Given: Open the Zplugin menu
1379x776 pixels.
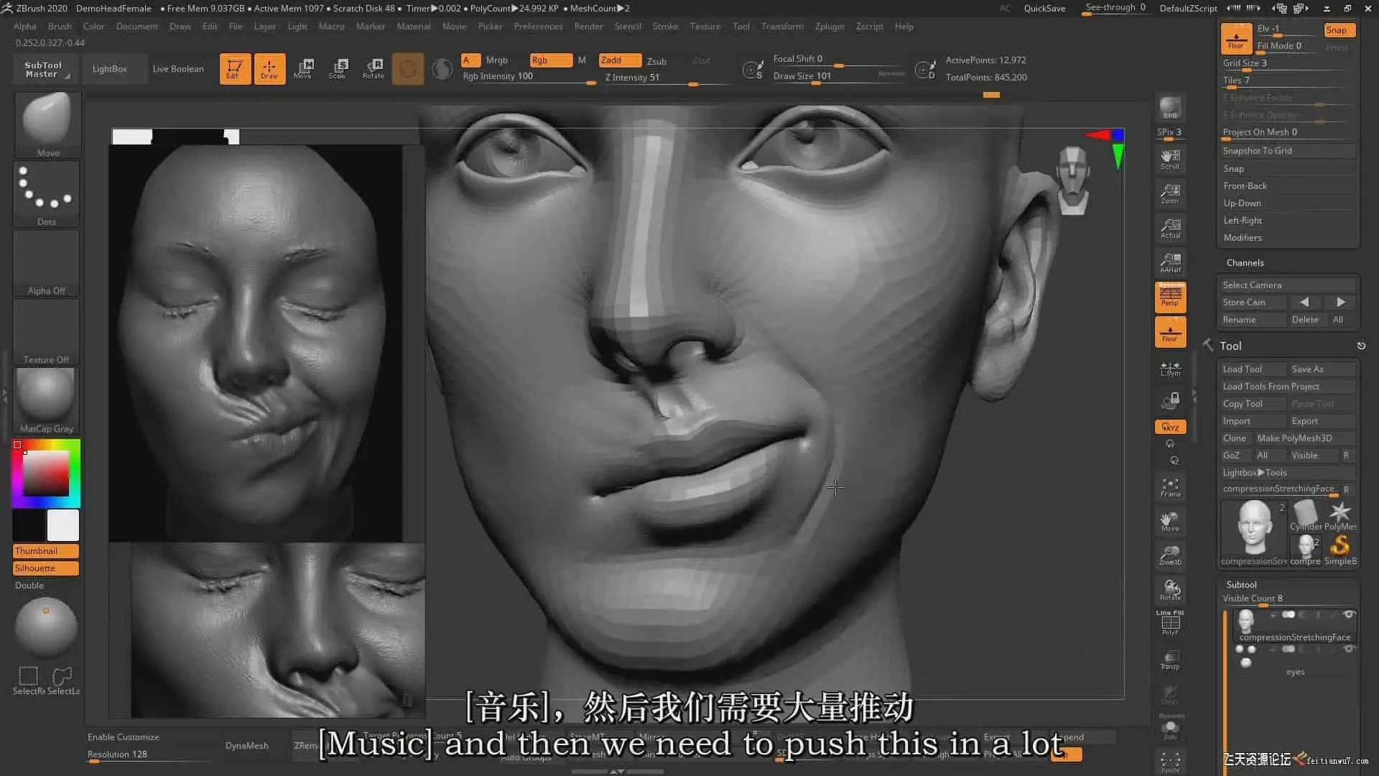Looking at the screenshot, I should [829, 27].
